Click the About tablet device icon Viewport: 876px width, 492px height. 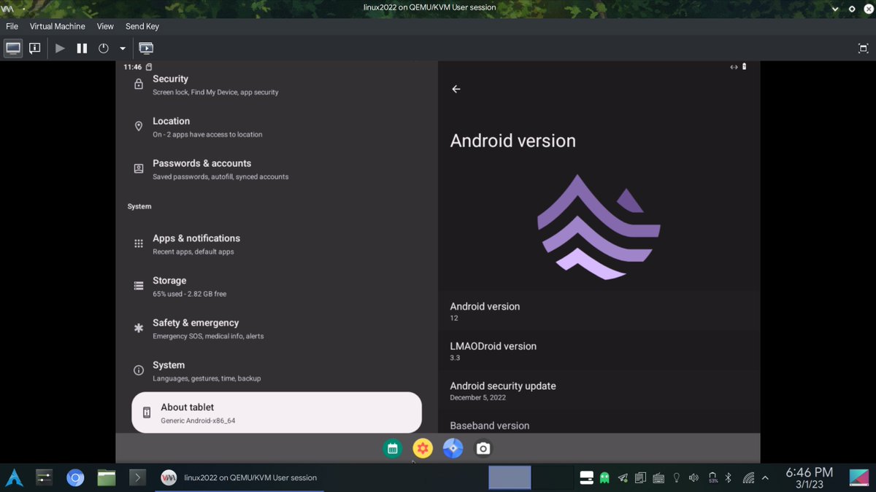tap(146, 413)
